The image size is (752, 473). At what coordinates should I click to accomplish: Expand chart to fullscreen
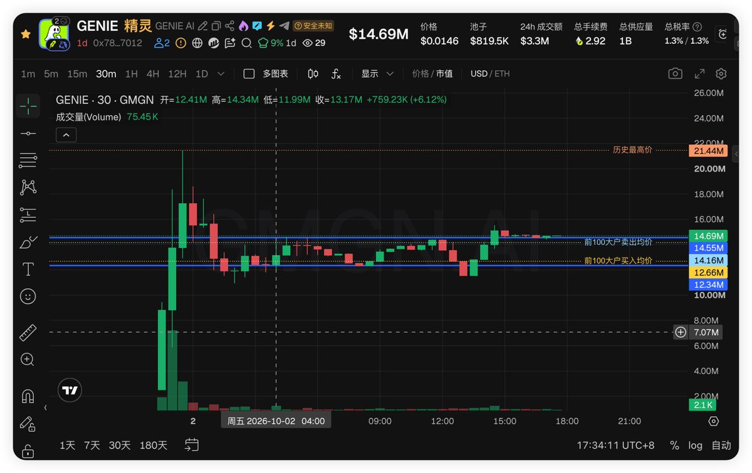(x=700, y=74)
